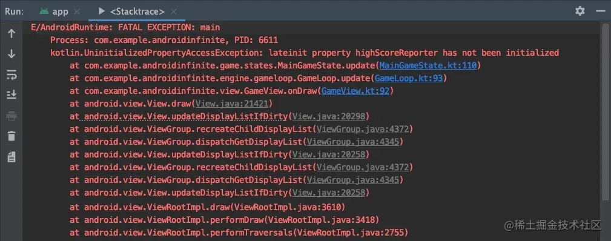Click the Down the Stack Trace arrow
Screen dimensions: 611x241
point(12,54)
